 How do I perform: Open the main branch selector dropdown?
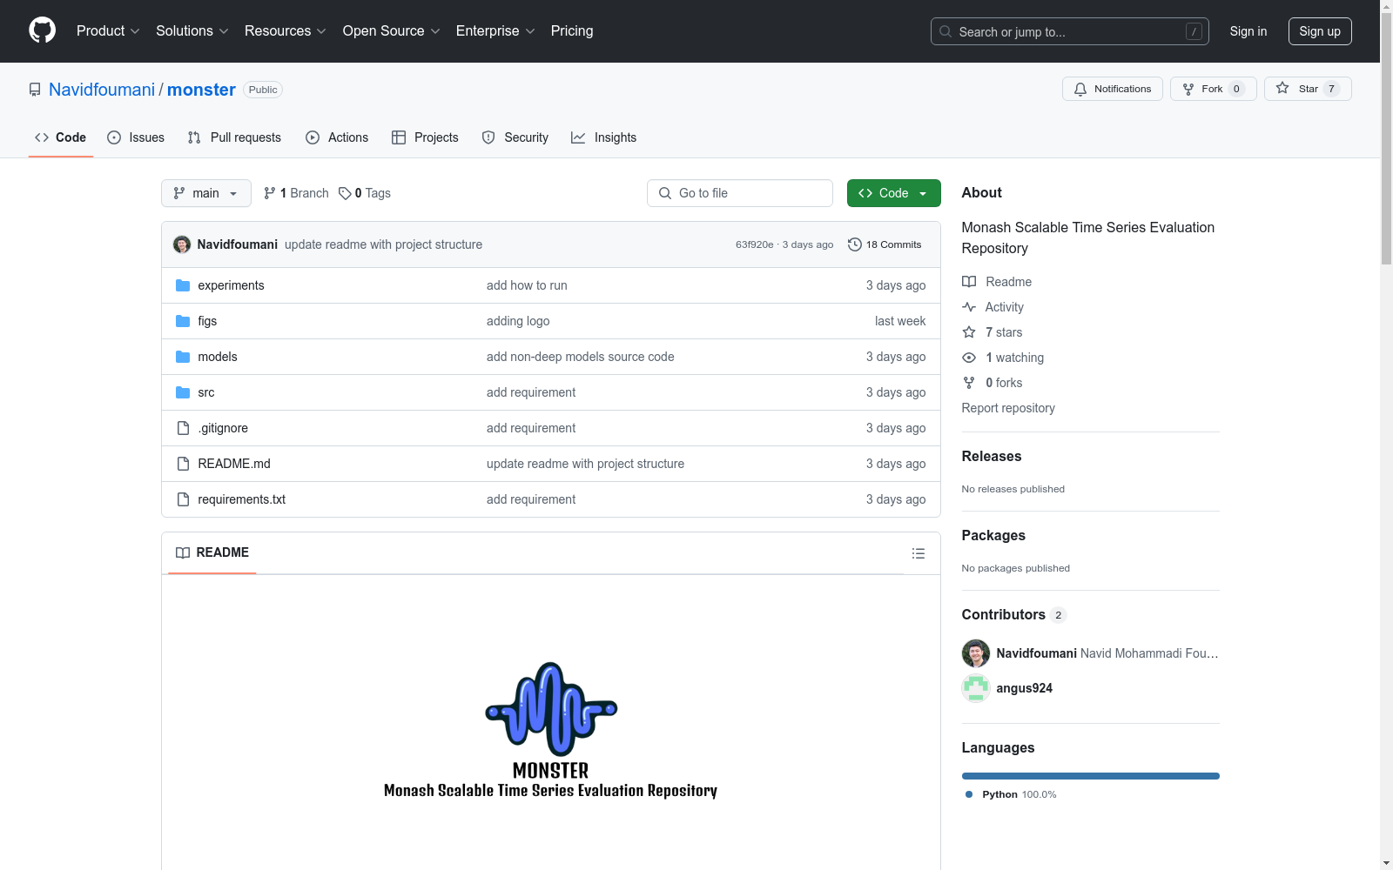coord(206,193)
